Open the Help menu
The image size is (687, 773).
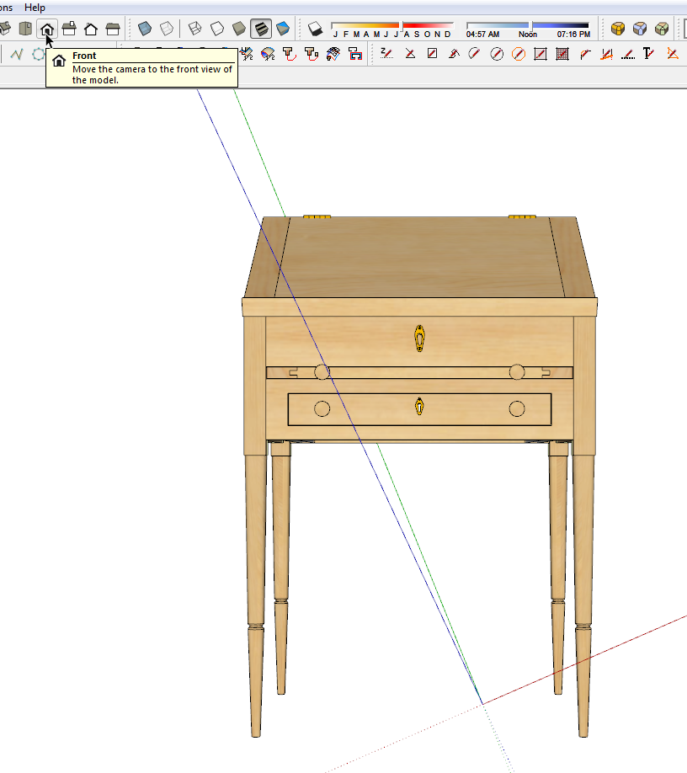[35, 8]
